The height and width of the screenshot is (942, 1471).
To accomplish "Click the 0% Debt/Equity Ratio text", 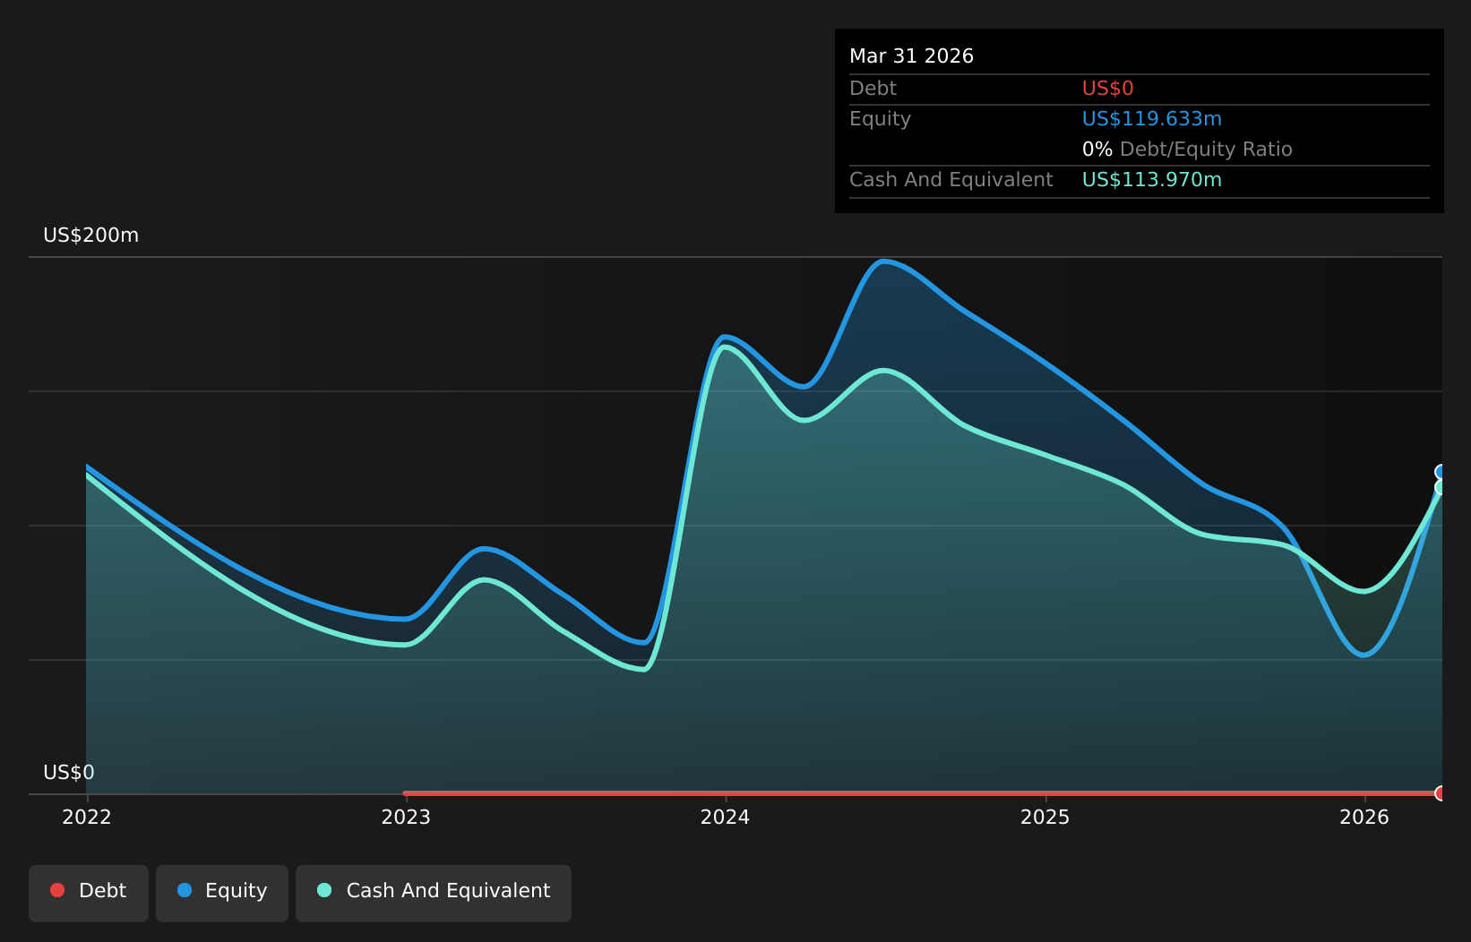I will pos(1187,150).
